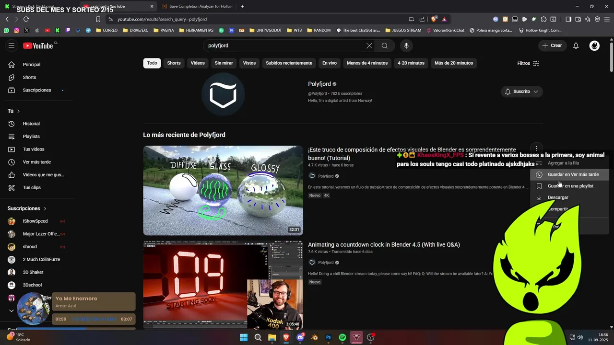This screenshot has width=614, height=345.
Task: Select the Shorts filter chip
Action: [174, 63]
